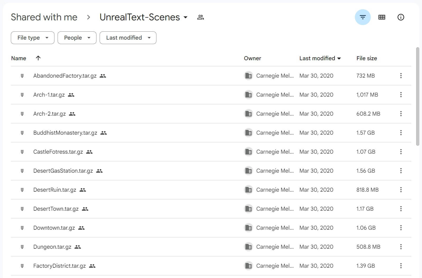The image size is (422, 278).
Task: Click the Owner column header
Action: 252,58
